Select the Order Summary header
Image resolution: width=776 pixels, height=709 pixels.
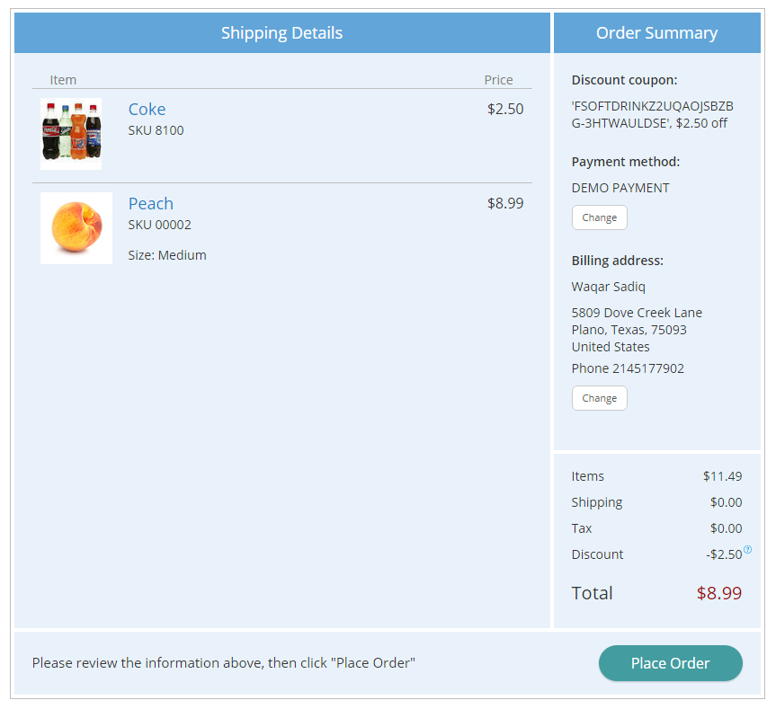tap(656, 32)
